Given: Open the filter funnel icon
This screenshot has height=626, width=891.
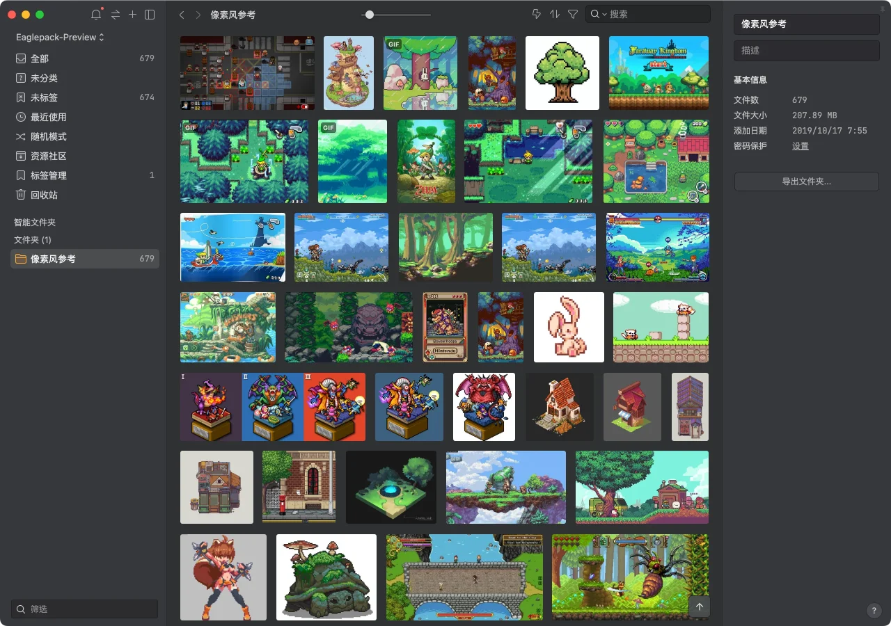Looking at the screenshot, I should [x=573, y=14].
